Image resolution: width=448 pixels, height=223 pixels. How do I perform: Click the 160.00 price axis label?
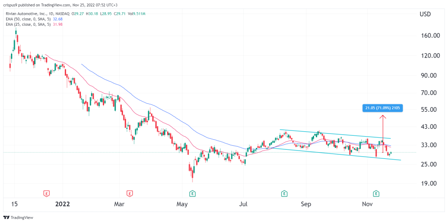[x=427, y=36]
